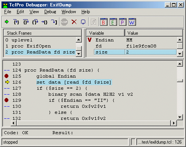Viewport: 186px width, 147px height.
Task: Variable pane scrollbar up arrow
Action: 180,40
